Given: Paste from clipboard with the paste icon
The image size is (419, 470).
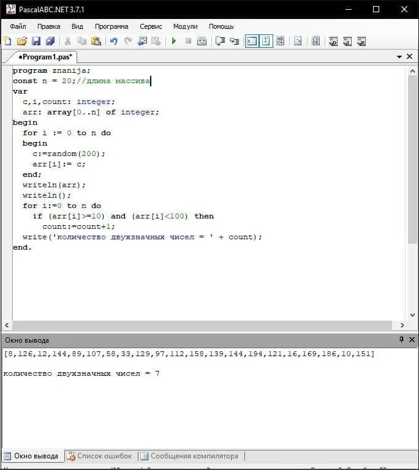Looking at the screenshot, I should click(x=96, y=41).
